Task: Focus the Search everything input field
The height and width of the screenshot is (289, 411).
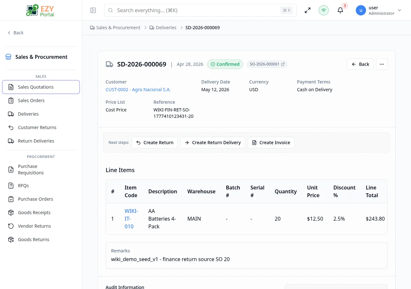Action: 200,10
